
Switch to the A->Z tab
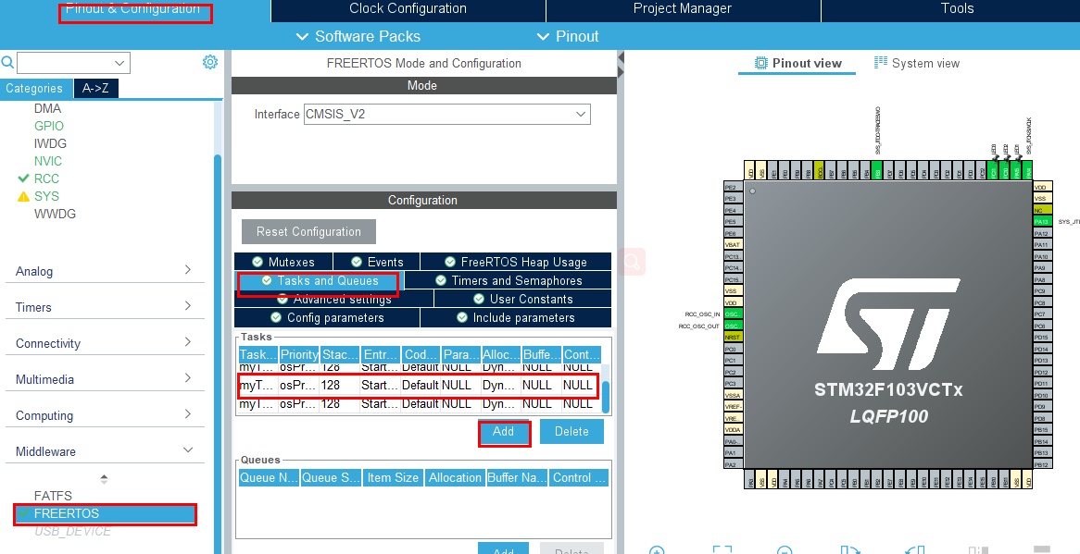tap(95, 88)
